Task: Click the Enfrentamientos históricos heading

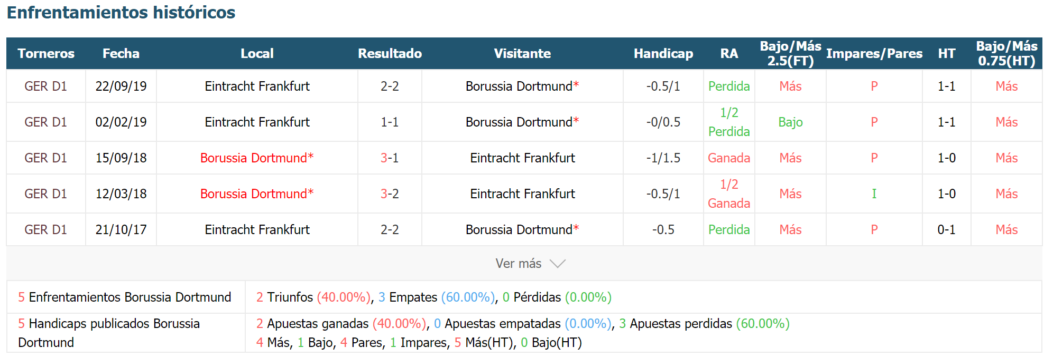Action: coord(121,12)
